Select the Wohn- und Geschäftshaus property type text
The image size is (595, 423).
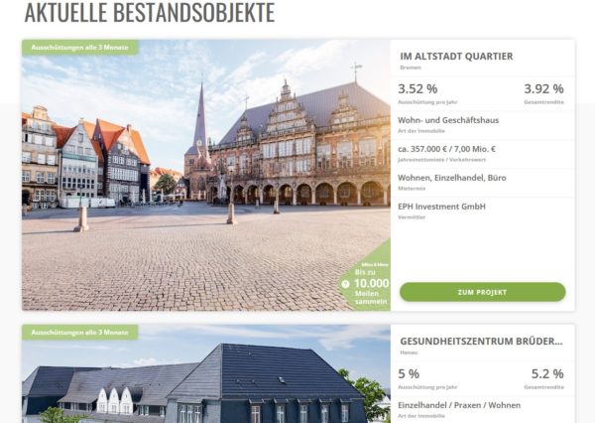tap(448, 120)
